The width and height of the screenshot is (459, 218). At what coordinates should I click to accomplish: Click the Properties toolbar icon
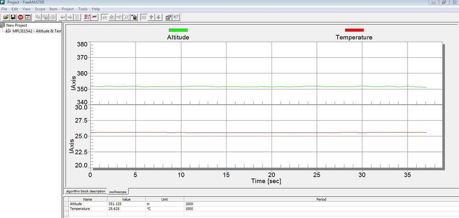[x=168, y=17]
